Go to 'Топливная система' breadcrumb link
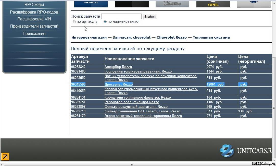 [211, 37]
